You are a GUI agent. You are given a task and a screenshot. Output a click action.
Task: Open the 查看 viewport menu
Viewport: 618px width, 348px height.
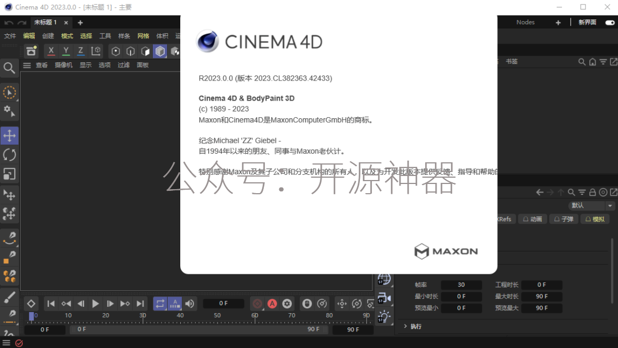coord(41,65)
